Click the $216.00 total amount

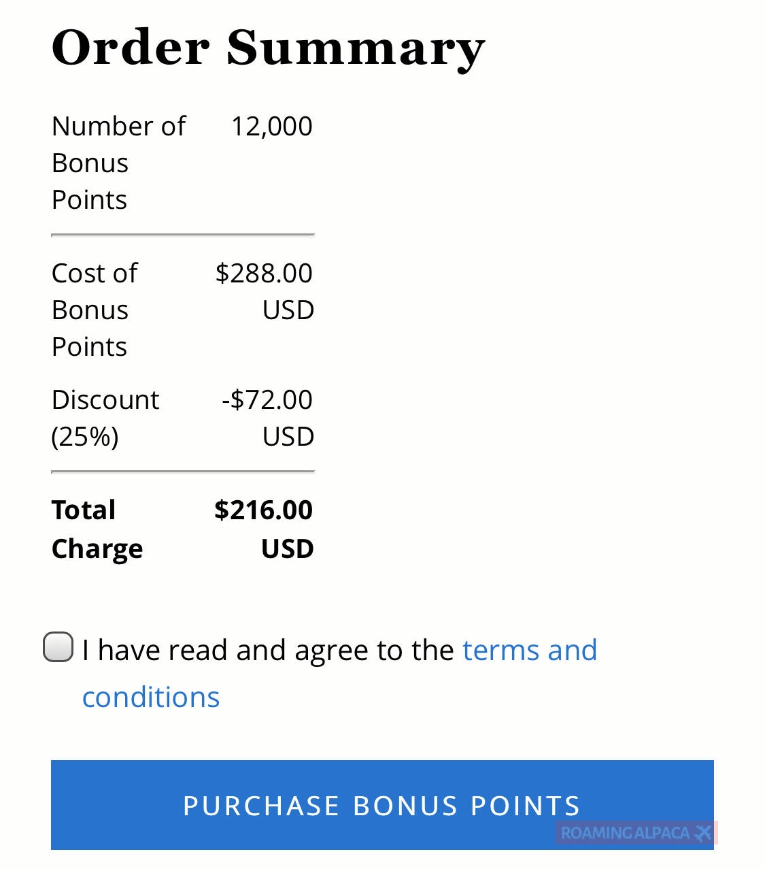(x=263, y=510)
